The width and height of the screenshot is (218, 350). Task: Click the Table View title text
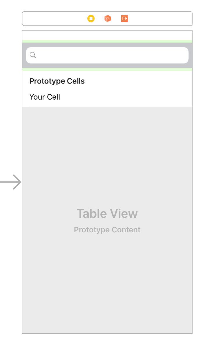pyautogui.click(x=107, y=213)
